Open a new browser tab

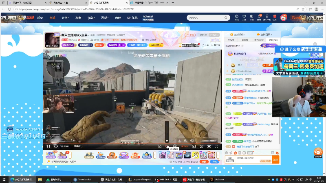pos(173,3)
